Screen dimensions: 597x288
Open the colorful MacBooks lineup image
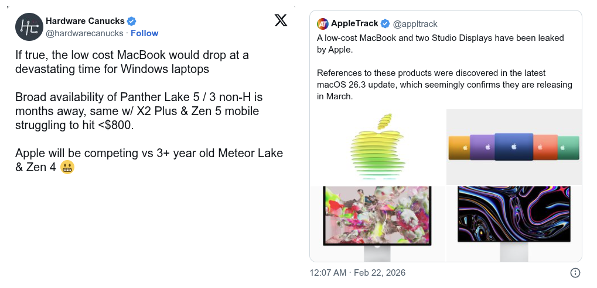click(x=514, y=147)
